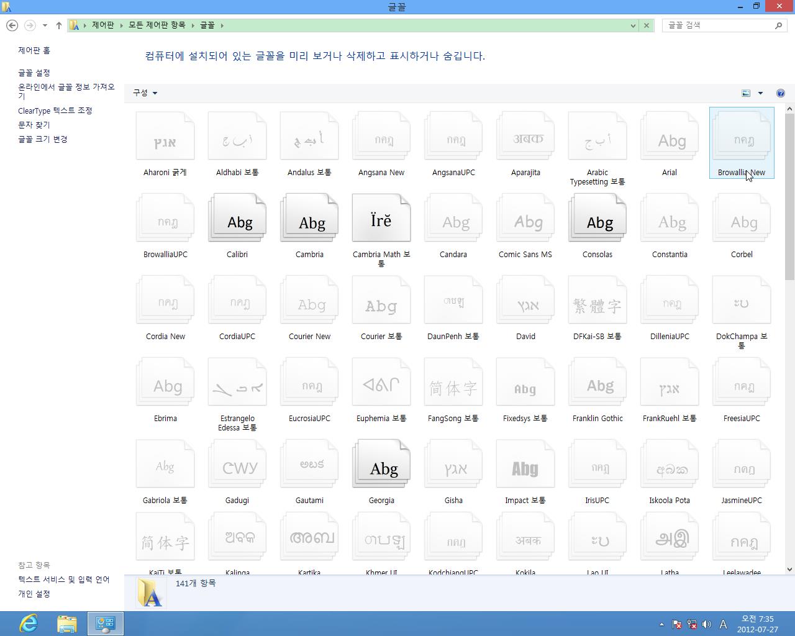The height and width of the screenshot is (636, 795).
Task: Select the Comic Sans MS font icon
Action: click(x=525, y=219)
